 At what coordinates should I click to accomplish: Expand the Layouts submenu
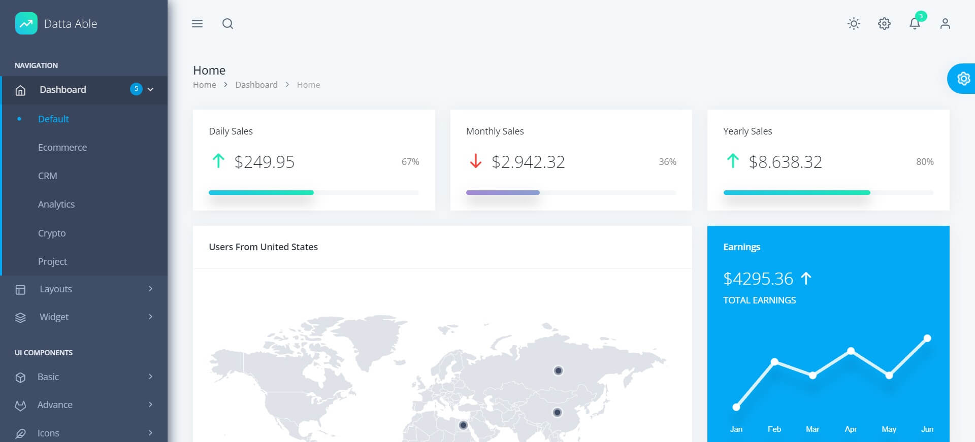pyautogui.click(x=150, y=289)
